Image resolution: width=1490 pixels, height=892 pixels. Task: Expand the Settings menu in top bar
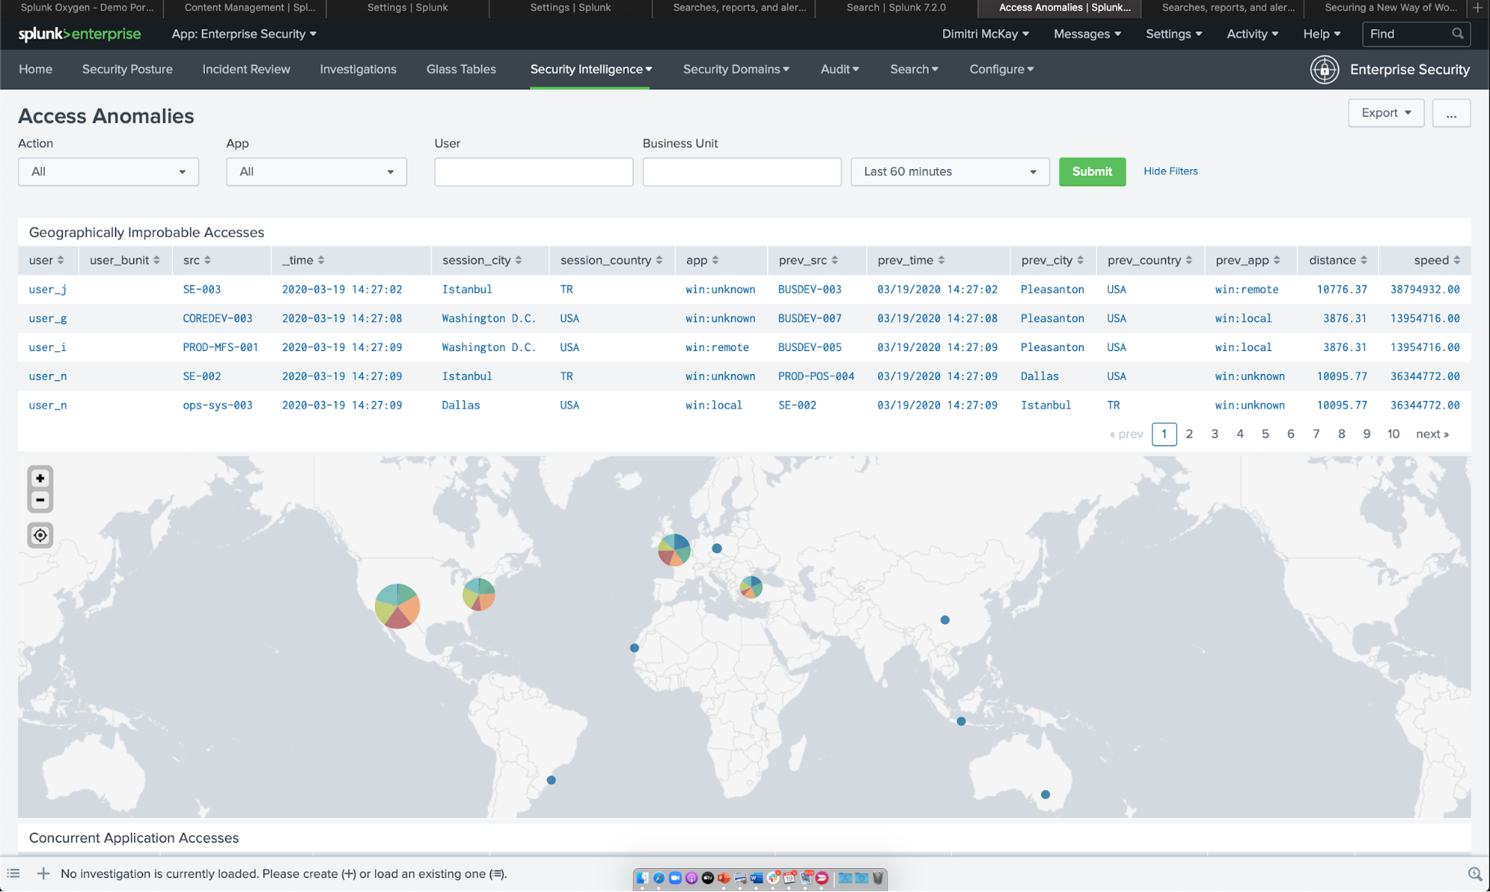(x=1173, y=34)
